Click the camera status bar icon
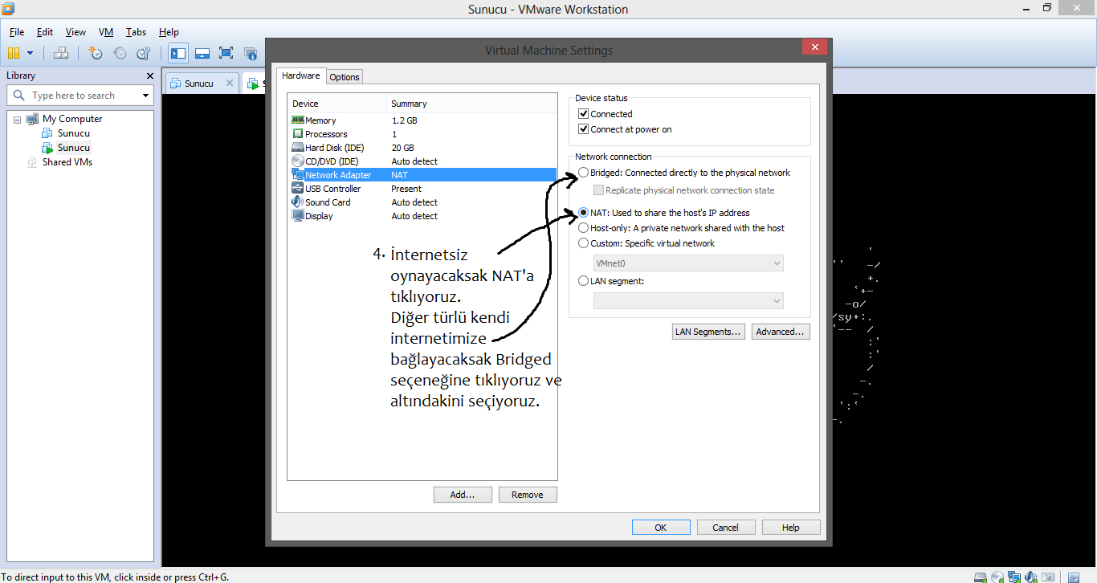The width and height of the screenshot is (1097, 583). click(x=1047, y=577)
